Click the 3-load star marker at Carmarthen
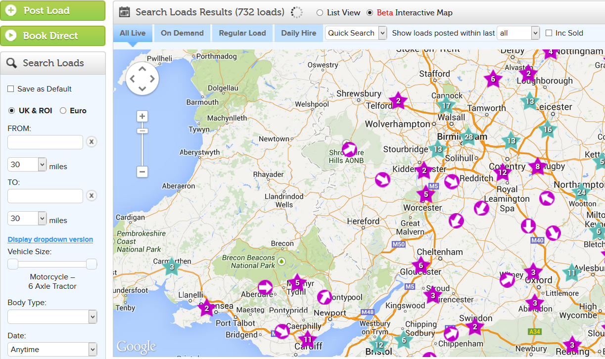Viewport: 605px width, 359px height. (172, 267)
